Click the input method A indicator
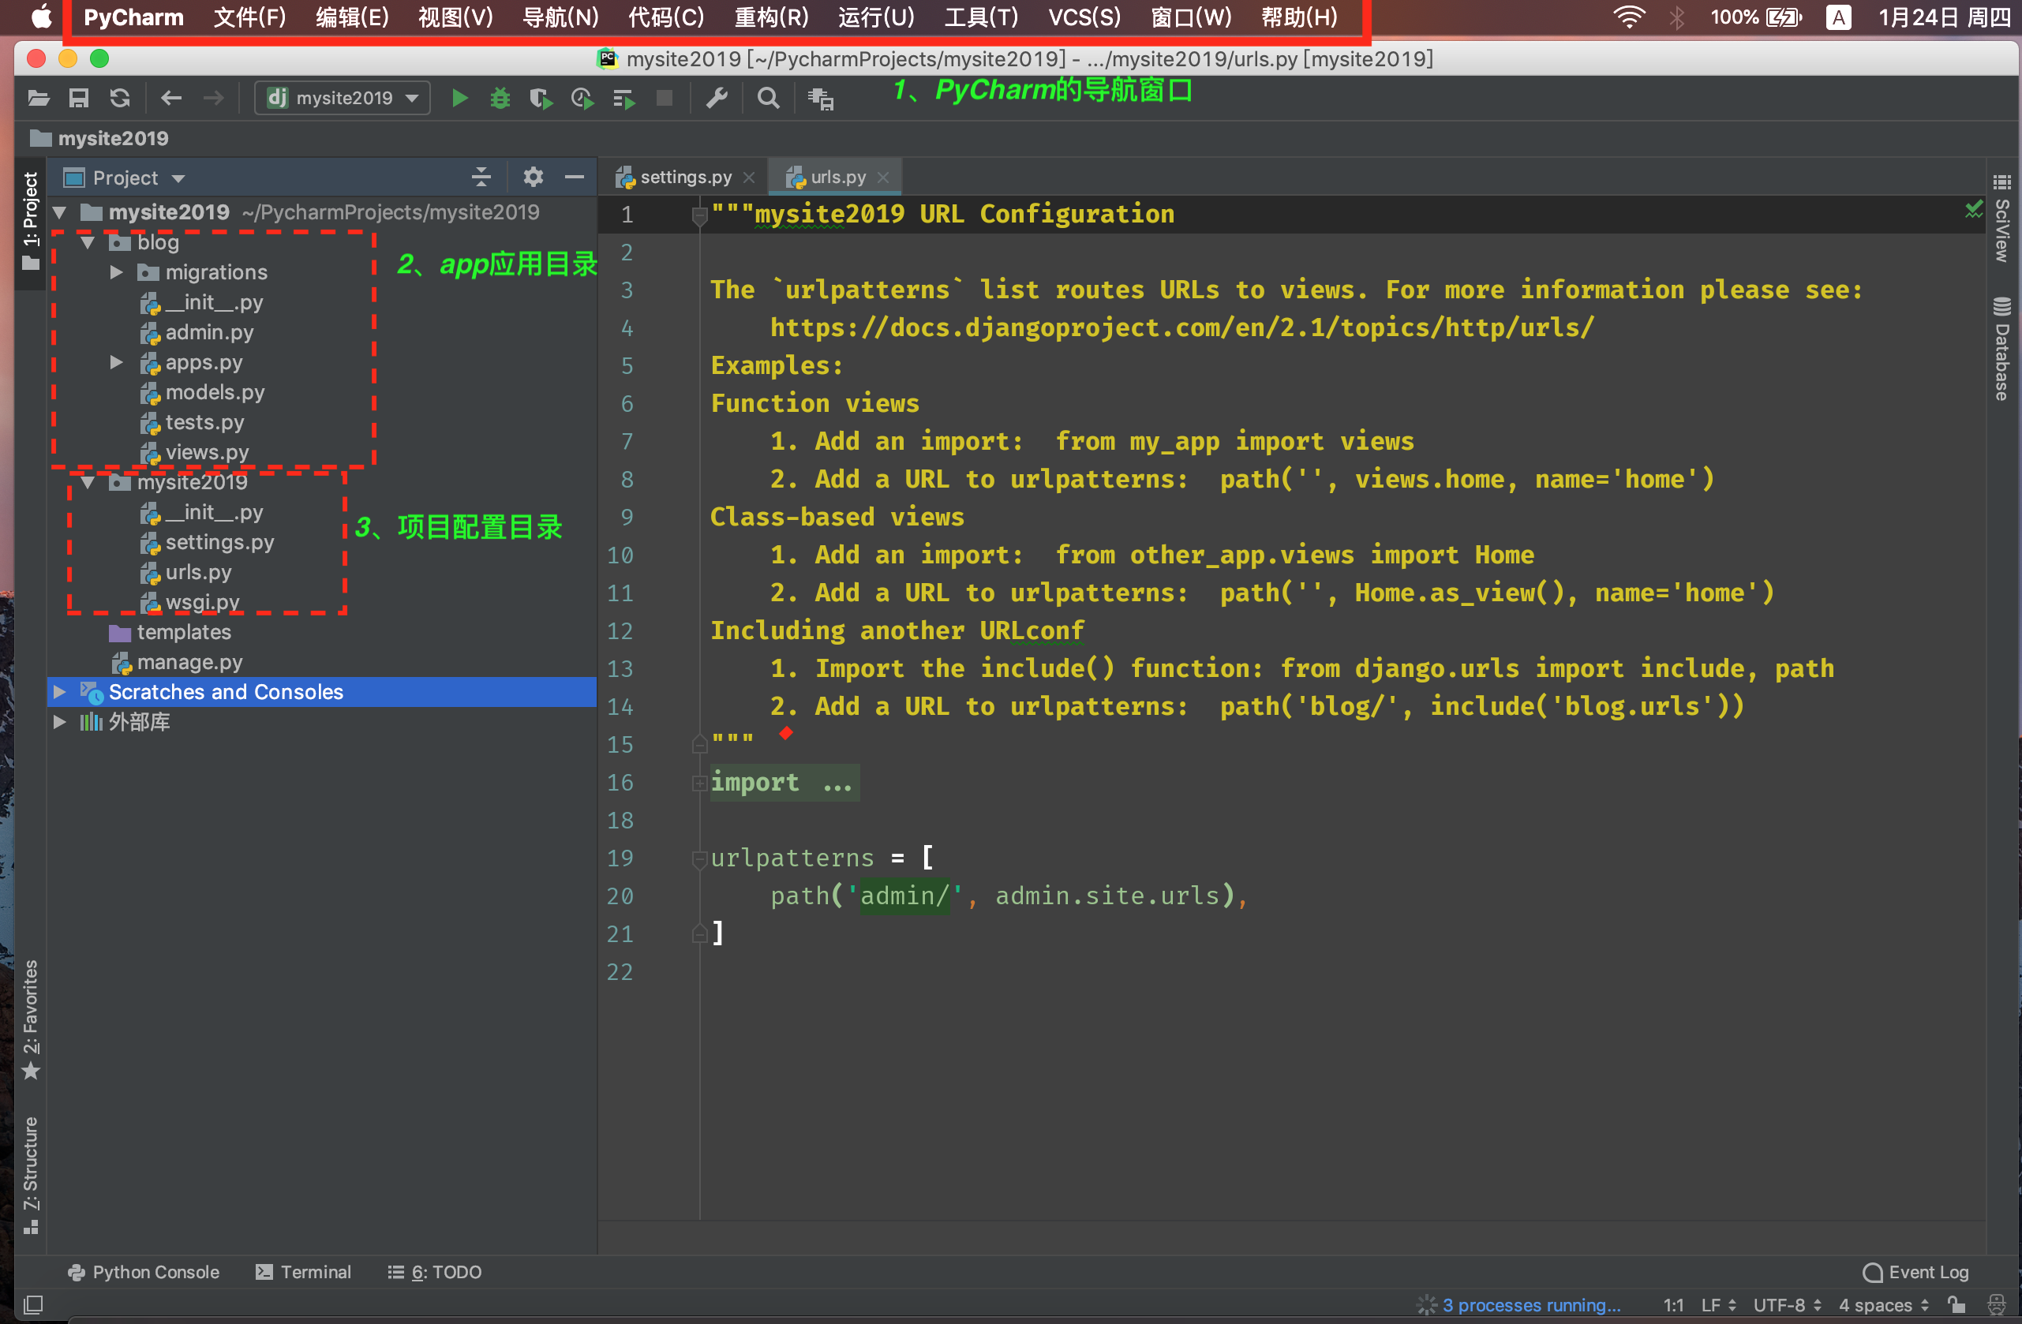This screenshot has height=1324, width=2022. [1838, 17]
